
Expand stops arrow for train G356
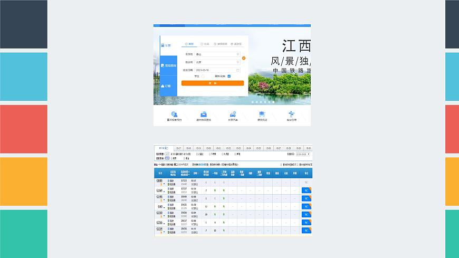pos(164,224)
